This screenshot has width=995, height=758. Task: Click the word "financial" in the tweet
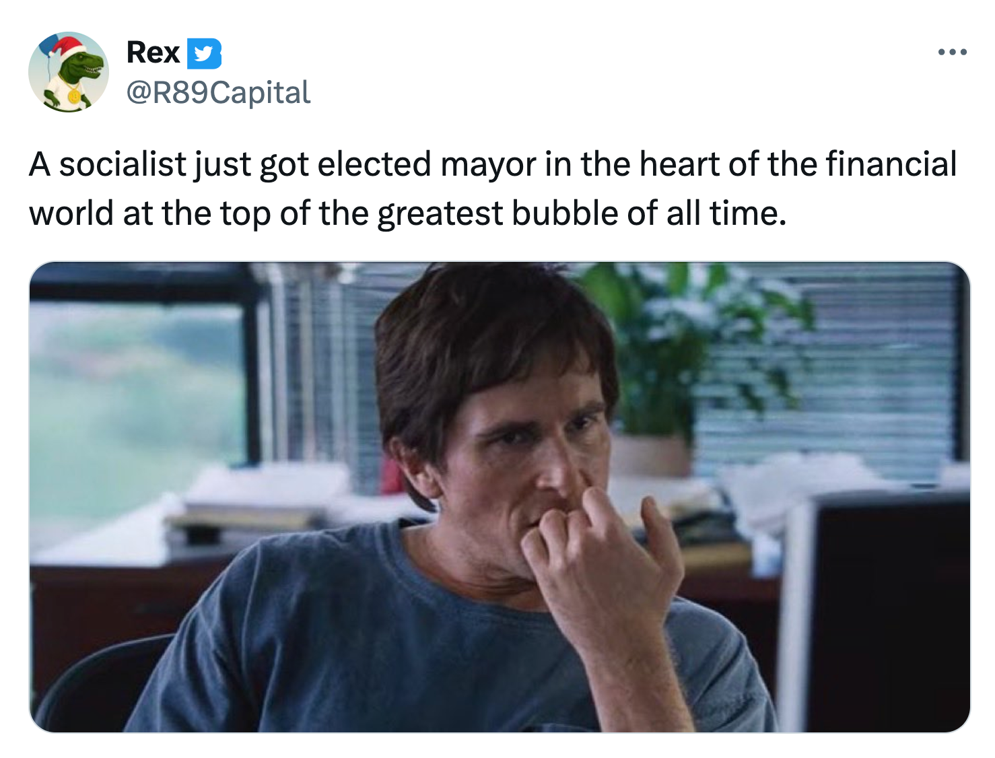pos(890,164)
